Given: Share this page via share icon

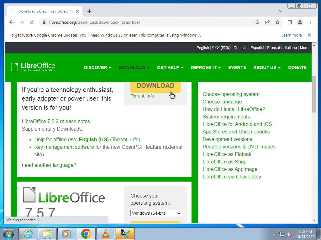Looking at the screenshot, I should click(x=267, y=22).
